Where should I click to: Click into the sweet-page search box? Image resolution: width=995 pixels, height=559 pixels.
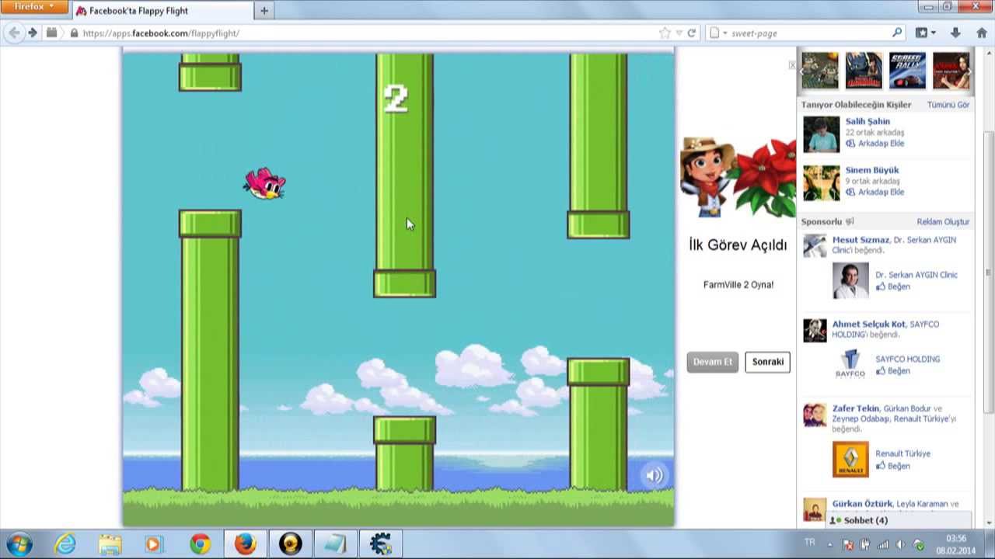[x=808, y=33]
